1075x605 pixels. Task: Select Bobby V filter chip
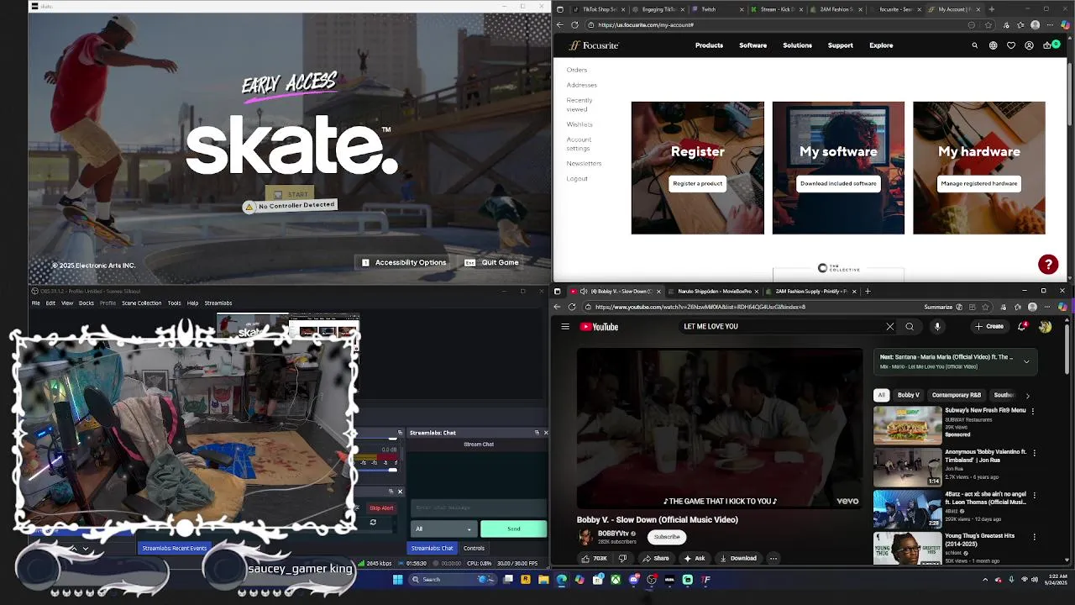pyautogui.click(x=908, y=395)
